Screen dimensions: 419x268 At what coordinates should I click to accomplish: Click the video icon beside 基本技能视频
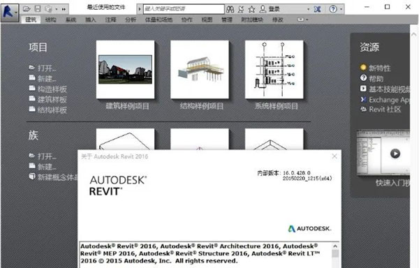click(363, 89)
